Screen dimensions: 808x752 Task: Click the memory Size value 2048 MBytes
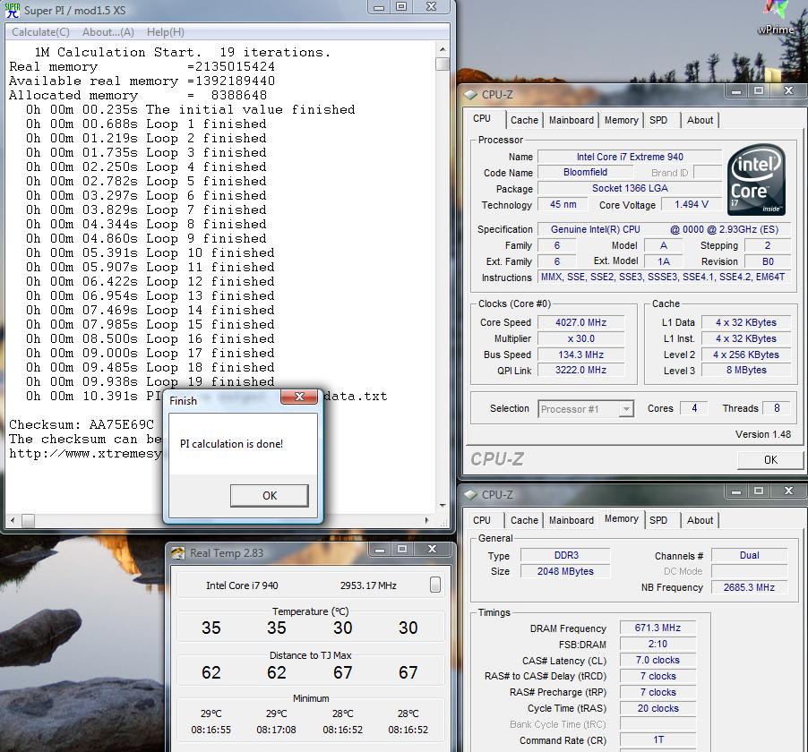[x=565, y=571]
